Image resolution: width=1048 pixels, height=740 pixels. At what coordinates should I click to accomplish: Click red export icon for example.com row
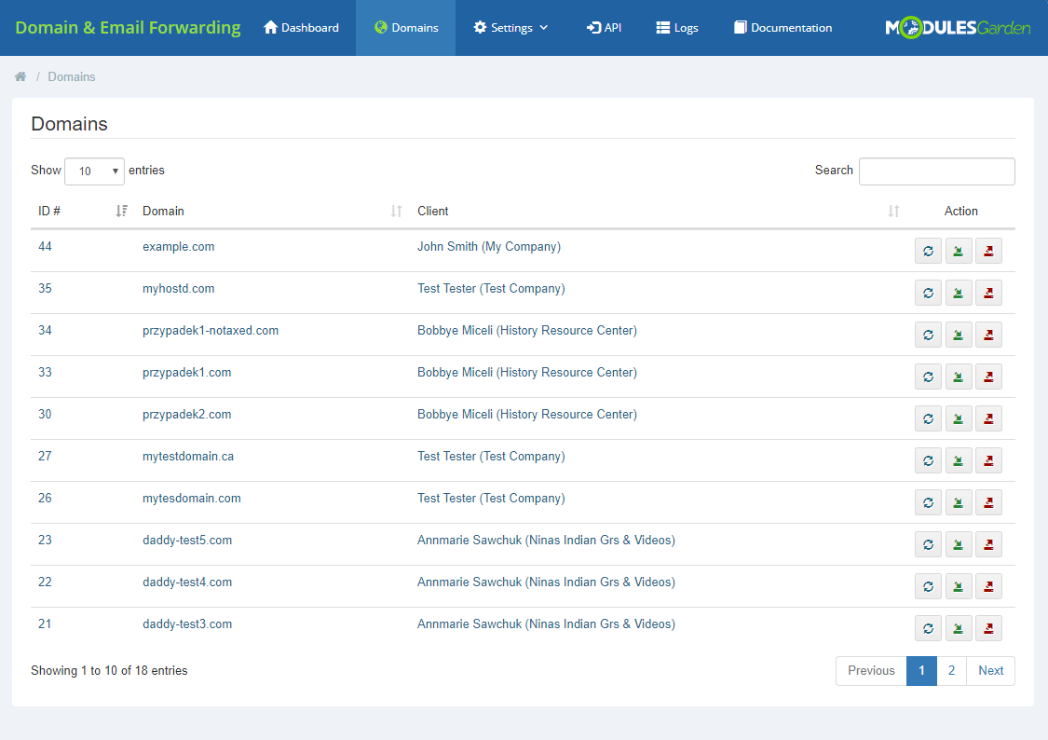point(988,252)
